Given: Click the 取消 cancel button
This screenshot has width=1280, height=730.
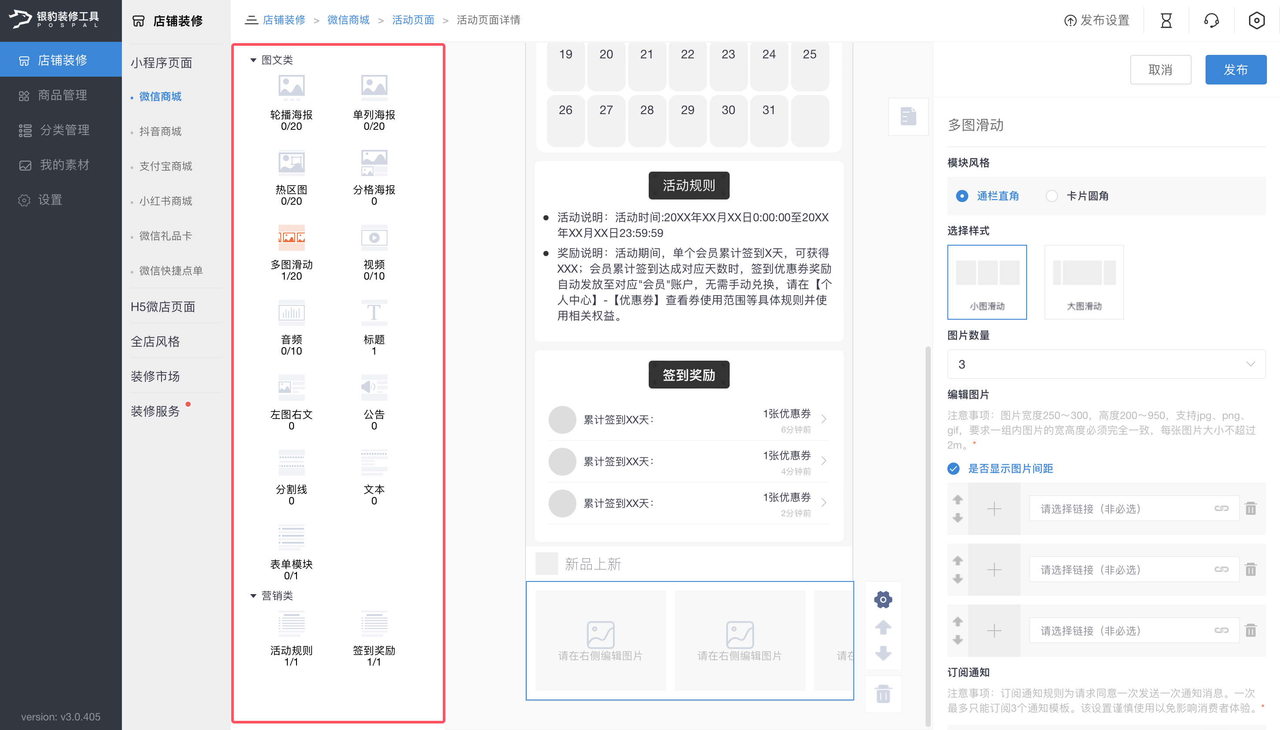Looking at the screenshot, I should tap(1160, 70).
